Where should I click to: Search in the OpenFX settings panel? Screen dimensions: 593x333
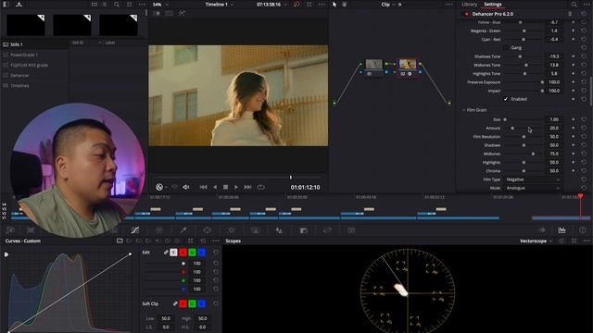point(574,5)
